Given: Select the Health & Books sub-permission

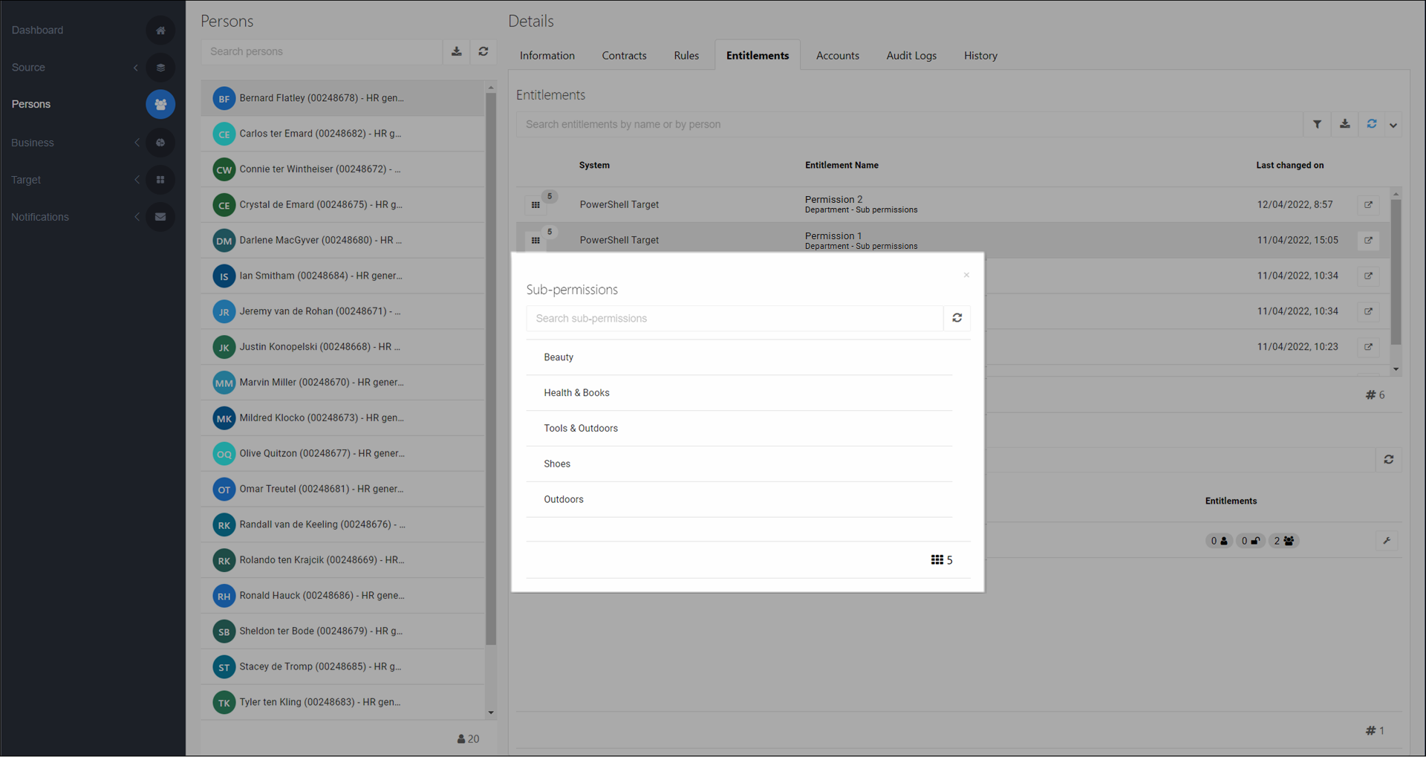Looking at the screenshot, I should point(576,393).
